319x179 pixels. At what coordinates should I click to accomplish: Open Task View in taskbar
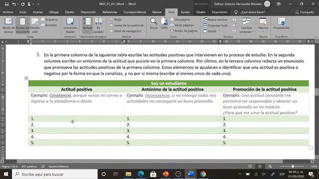coord(116,174)
